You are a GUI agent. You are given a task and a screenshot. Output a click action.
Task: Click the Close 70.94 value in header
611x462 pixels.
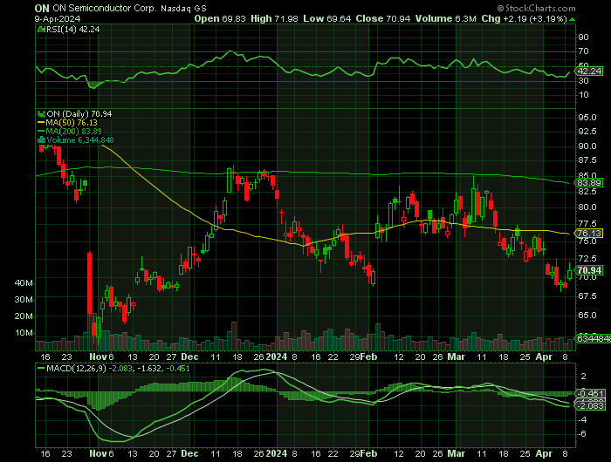pos(382,18)
